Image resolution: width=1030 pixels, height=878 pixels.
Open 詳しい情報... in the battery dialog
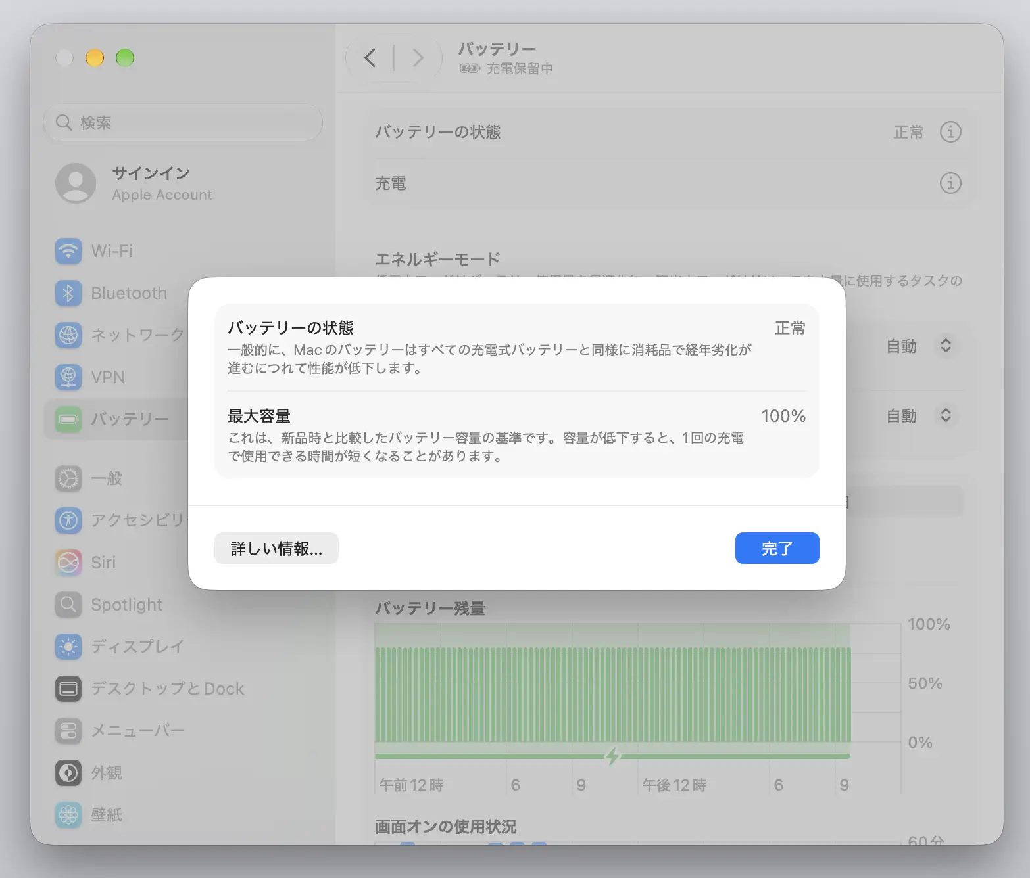click(276, 548)
